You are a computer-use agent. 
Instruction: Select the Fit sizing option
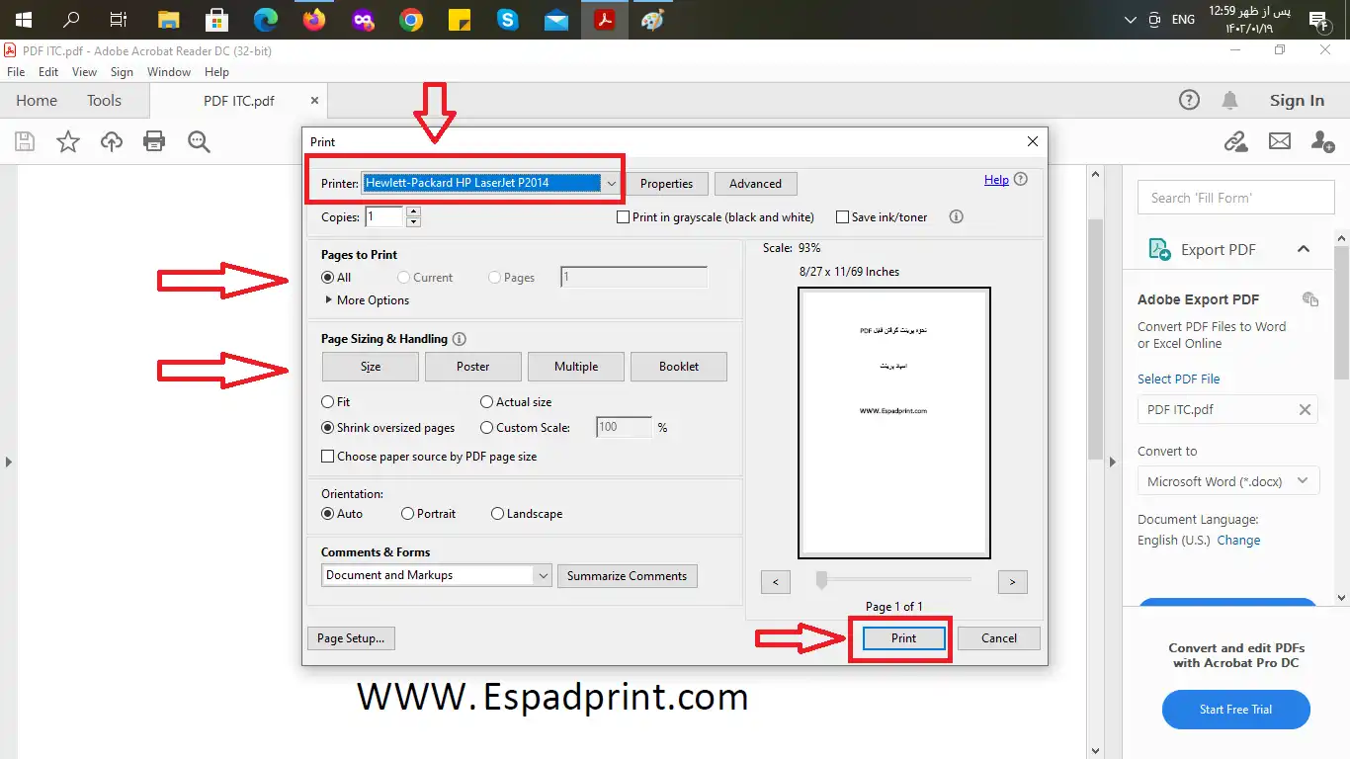(x=328, y=402)
